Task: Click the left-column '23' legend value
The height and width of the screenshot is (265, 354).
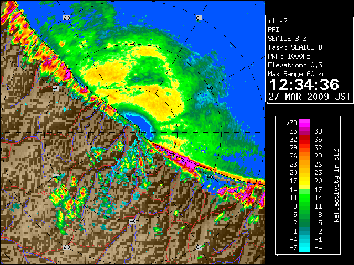Action: [293, 165]
